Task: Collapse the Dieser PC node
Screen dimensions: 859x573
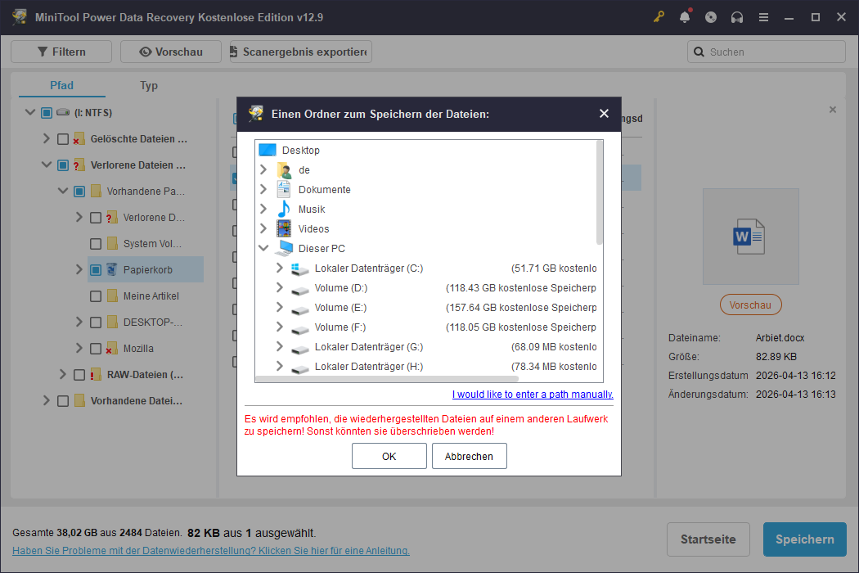Action: pos(263,248)
